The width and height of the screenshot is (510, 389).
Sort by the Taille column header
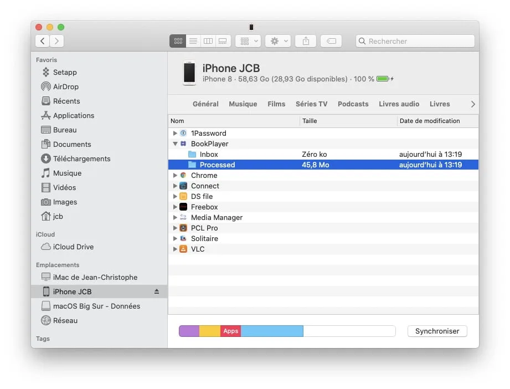[x=348, y=121]
